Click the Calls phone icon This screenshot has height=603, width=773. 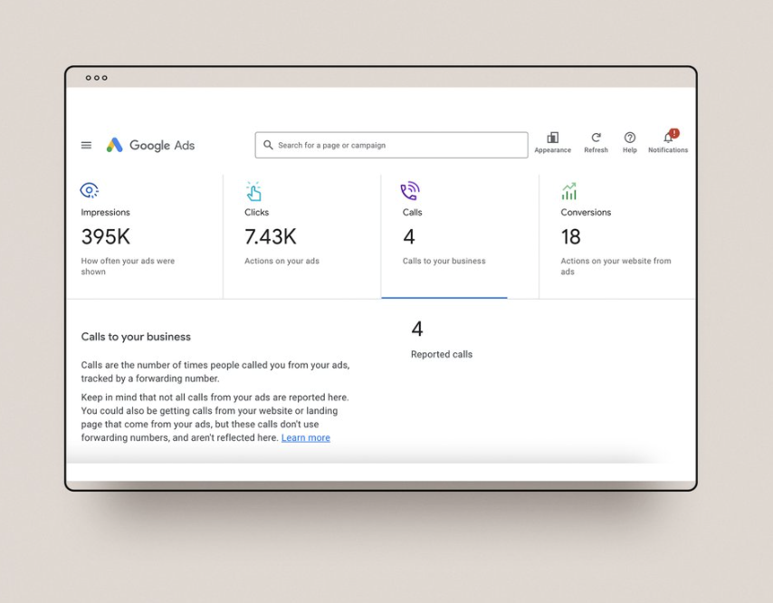pyautogui.click(x=410, y=191)
